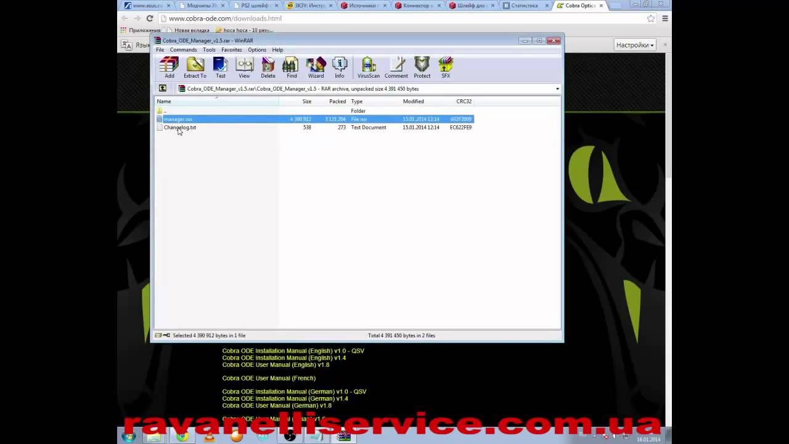Image resolution: width=789 pixels, height=444 pixels.
Task: Select the manager.iso file row
Action: [314, 119]
